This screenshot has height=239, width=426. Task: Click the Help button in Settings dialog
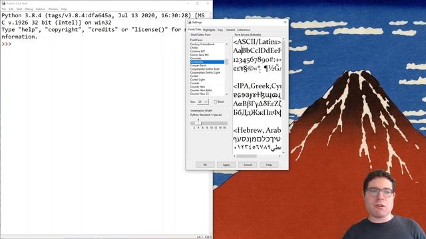click(x=269, y=165)
